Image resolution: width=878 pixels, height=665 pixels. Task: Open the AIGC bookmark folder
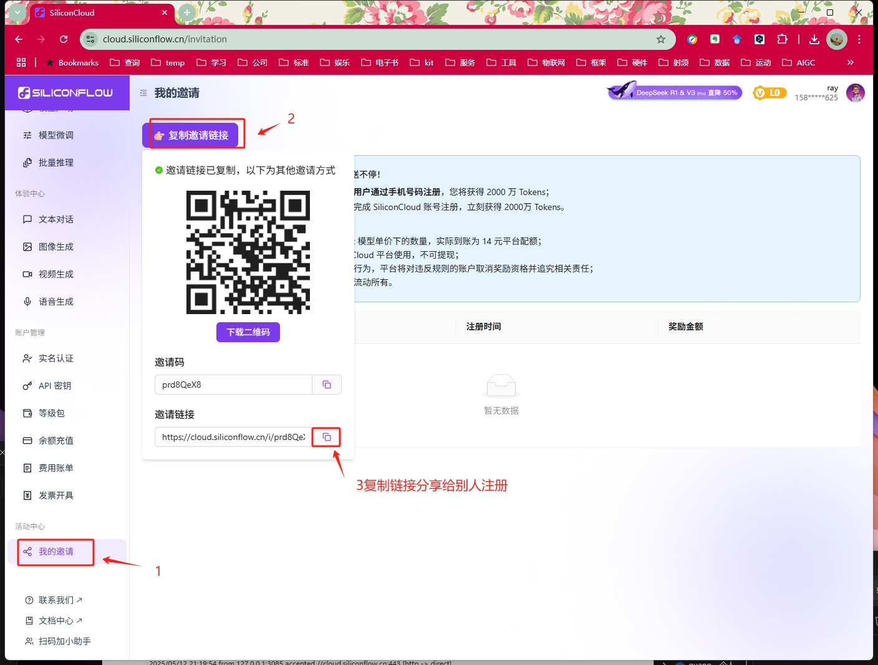coord(798,62)
